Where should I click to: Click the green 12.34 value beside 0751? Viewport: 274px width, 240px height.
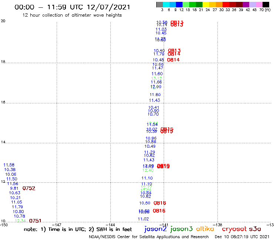click(20, 221)
